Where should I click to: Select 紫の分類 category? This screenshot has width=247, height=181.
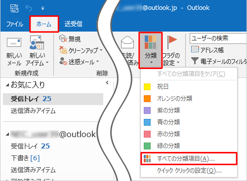click(x=189, y=110)
